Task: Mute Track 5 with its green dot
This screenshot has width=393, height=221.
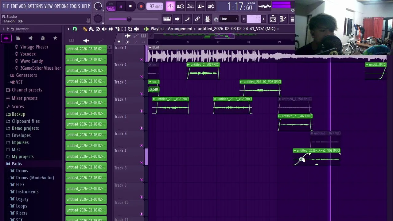Action: point(141,128)
